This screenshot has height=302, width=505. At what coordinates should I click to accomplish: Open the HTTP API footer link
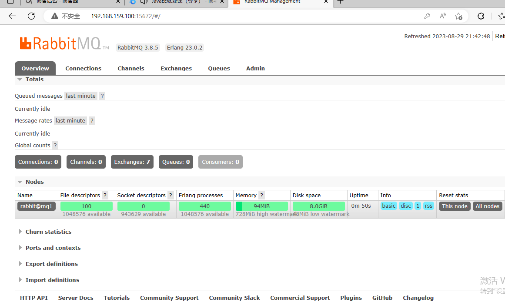point(34,298)
